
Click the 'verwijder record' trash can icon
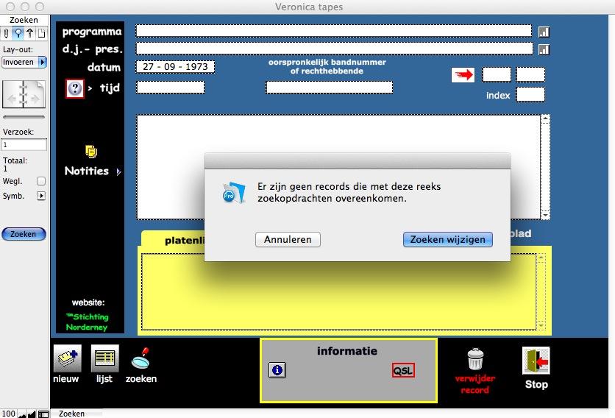pos(475,360)
